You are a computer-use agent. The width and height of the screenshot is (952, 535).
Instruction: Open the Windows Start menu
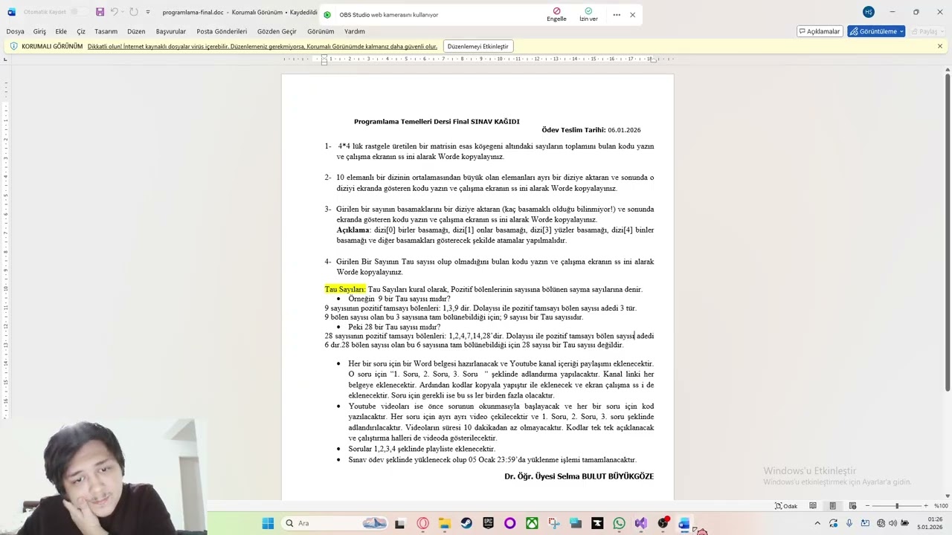(x=268, y=523)
